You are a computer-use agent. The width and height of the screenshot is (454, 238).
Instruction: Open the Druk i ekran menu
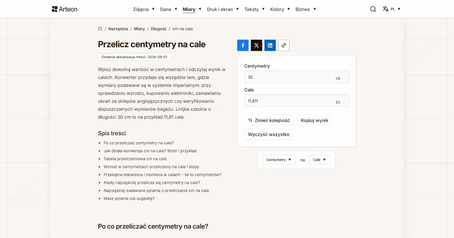pyautogui.click(x=223, y=9)
